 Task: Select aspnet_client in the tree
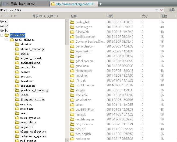click(31, 58)
